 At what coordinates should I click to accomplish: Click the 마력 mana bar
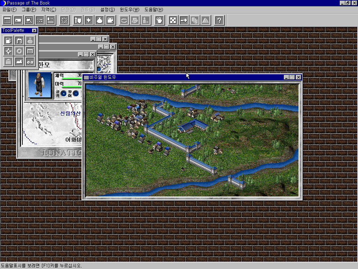[x=72, y=87]
